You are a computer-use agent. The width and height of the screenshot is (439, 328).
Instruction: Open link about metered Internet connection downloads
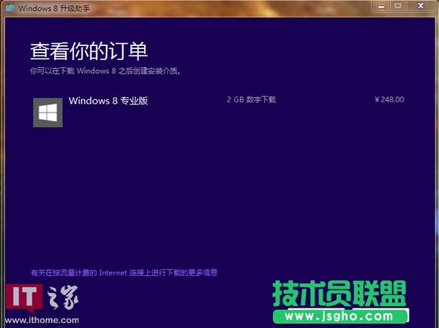[124, 272]
